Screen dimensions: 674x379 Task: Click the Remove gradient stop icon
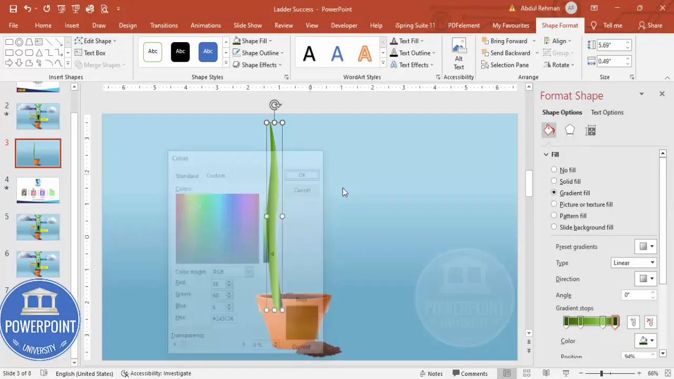pyautogui.click(x=650, y=323)
